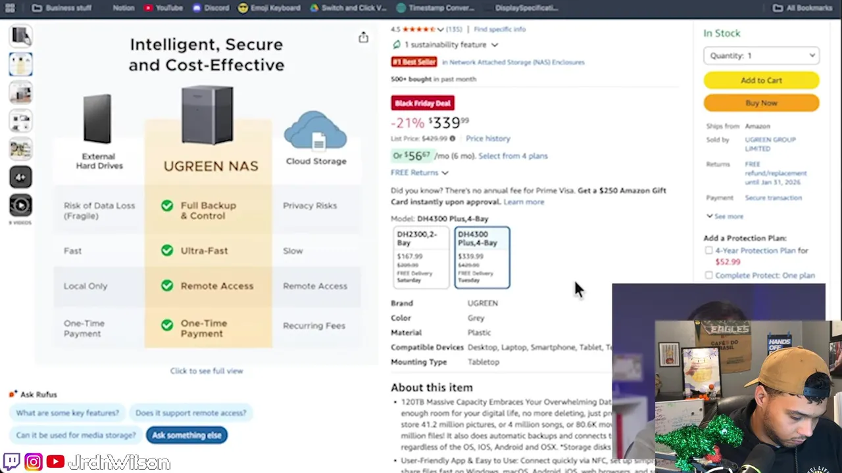This screenshot has width=842, height=473.
Task: Select the DH2300 2-Bay model option
Action: coord(421,257)
